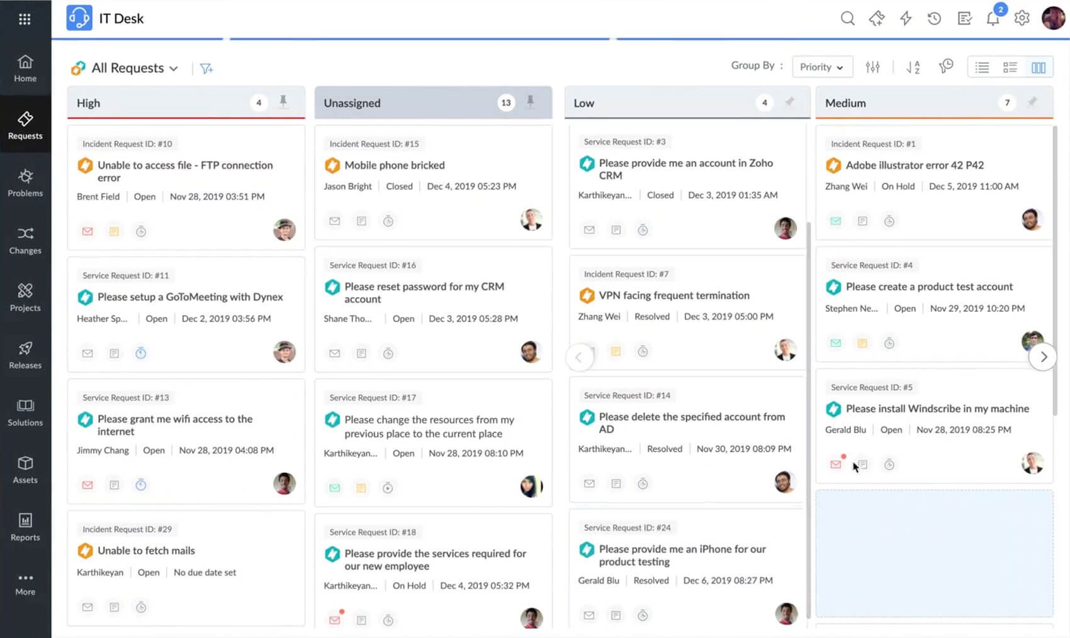Click the notes icon on request #7

click(616, 351)
